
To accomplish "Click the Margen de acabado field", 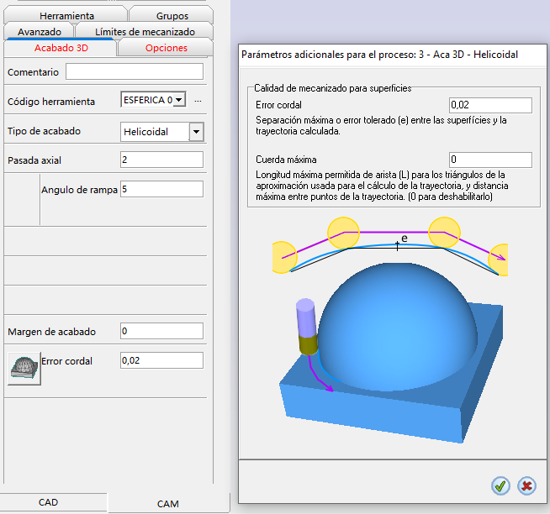I will click(x=161, y=331).
